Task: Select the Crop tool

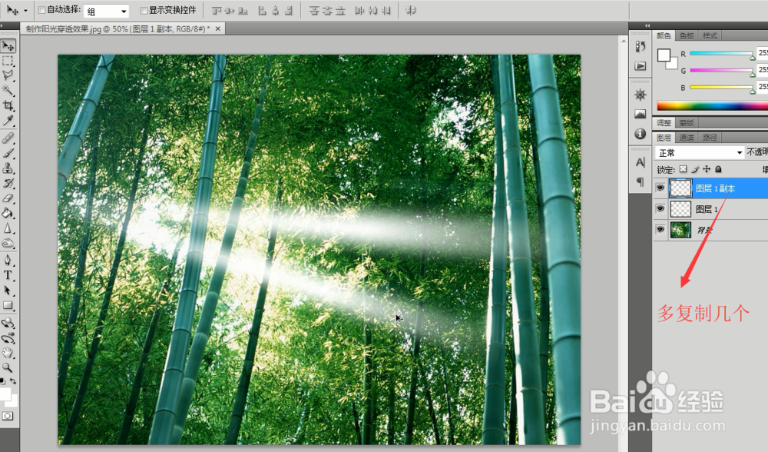Action: click(x=8, y=105)
